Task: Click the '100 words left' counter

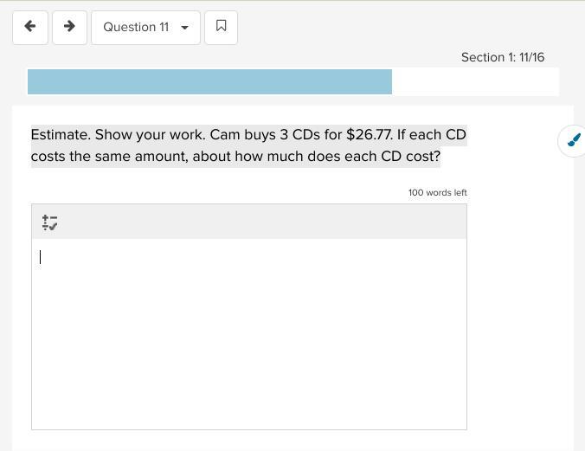Action: pos(437,192)
